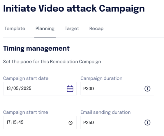Open the clock picker for start time

tap(70, 123)
